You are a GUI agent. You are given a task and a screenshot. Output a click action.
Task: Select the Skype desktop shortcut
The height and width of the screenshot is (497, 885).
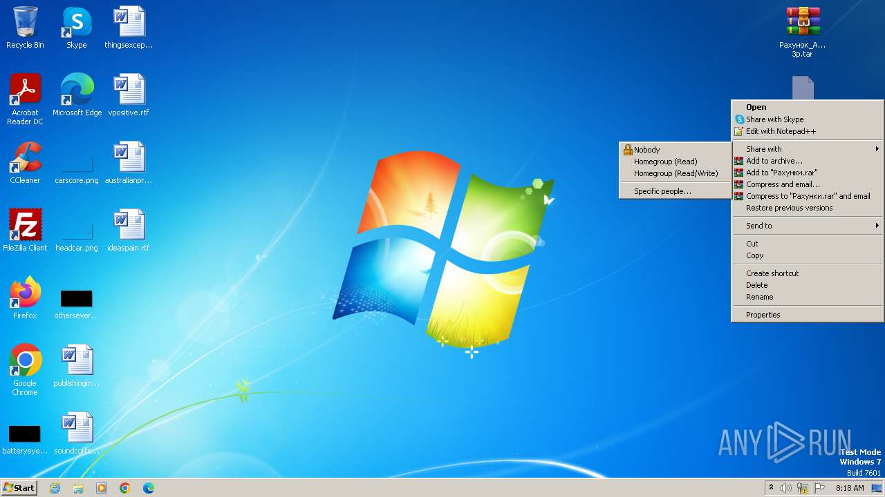pyautogui.click(x=77, y=28)
